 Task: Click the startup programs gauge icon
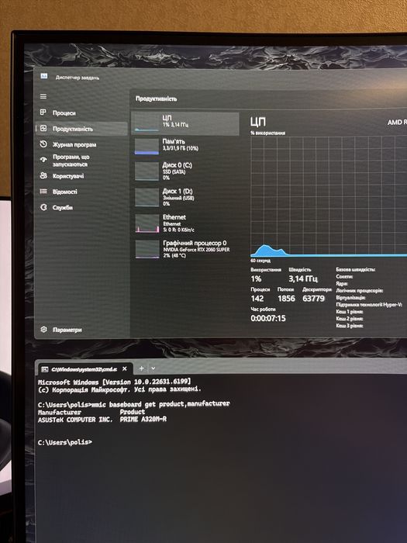(x=43, y=160)
